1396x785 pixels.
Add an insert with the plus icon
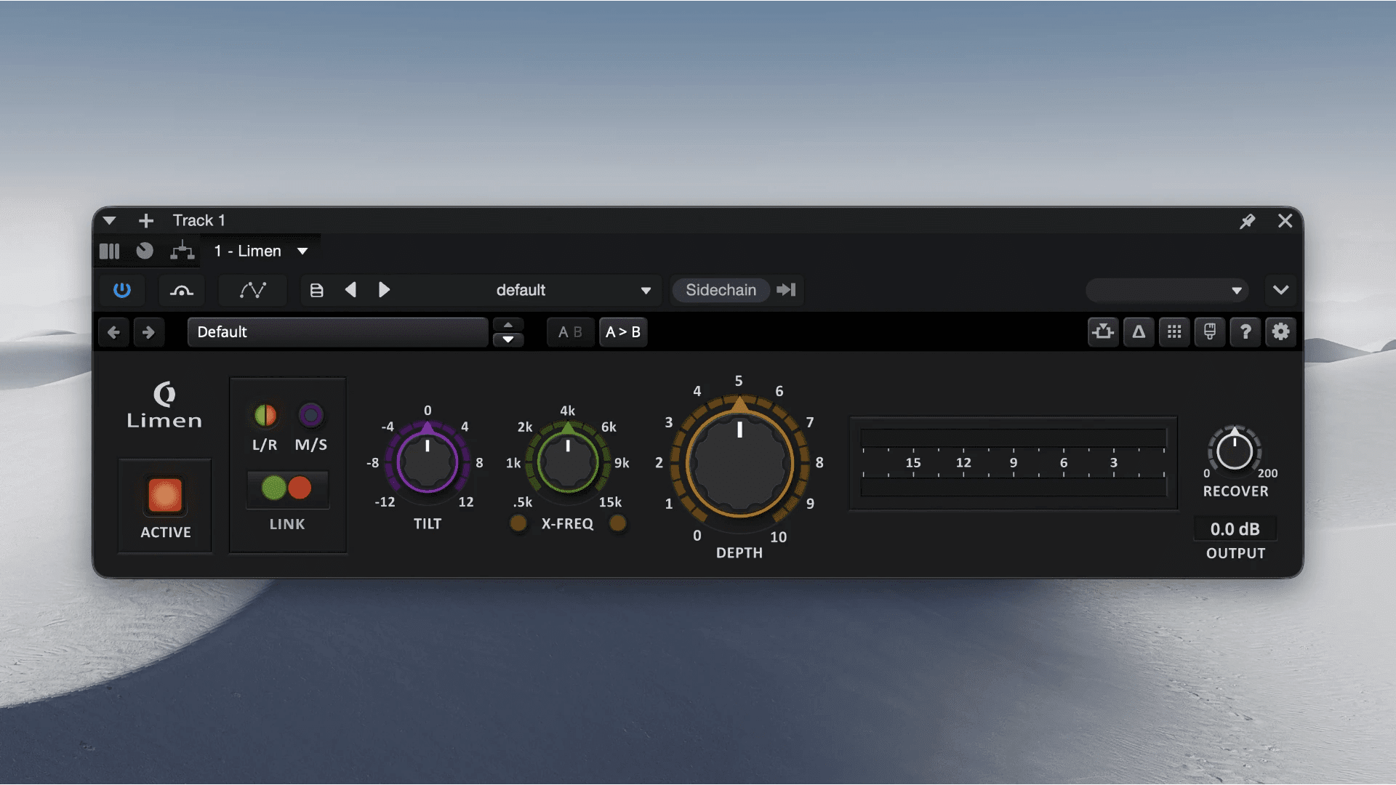(x=146, y=220)
